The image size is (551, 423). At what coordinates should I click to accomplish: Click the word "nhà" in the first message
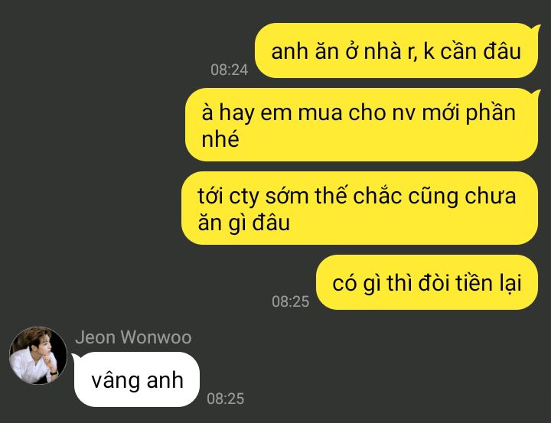click(383, 51)
